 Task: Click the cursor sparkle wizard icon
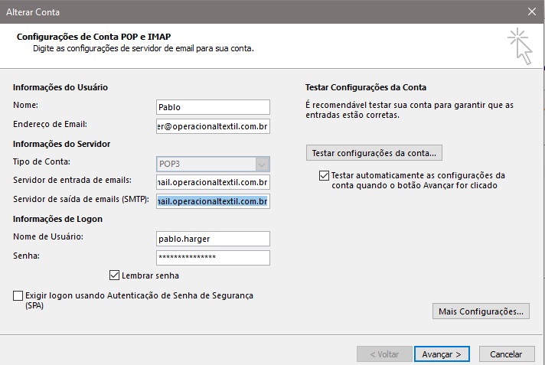(520, 46)
